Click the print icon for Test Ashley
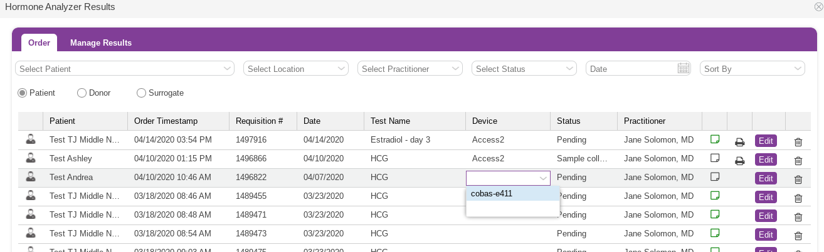 [739, 160]
